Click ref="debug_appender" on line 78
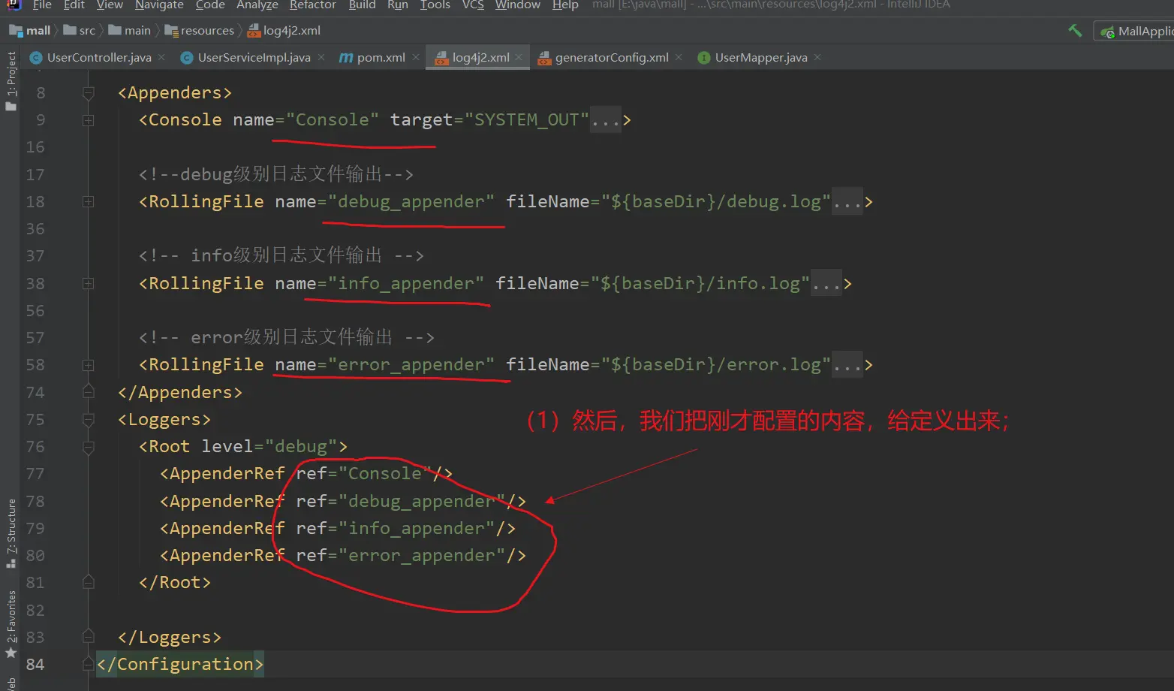This screenshot has width=1174, height=691. tap(401, 502)
